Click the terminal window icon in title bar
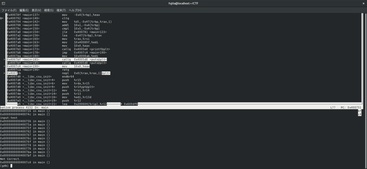This screenshot has height=169, width=367. [x=3, y=3]
